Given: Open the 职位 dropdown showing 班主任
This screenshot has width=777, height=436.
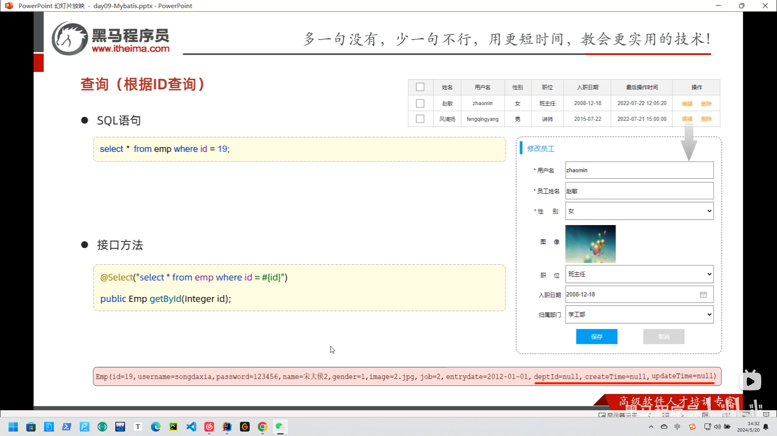Looking at the screenshot, I should point(639,274).
